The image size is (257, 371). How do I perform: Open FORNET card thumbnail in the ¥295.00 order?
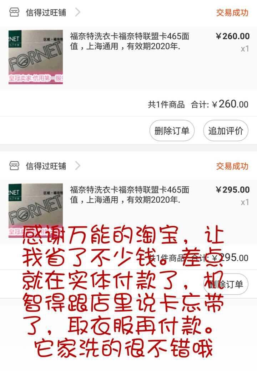(36, 210)
